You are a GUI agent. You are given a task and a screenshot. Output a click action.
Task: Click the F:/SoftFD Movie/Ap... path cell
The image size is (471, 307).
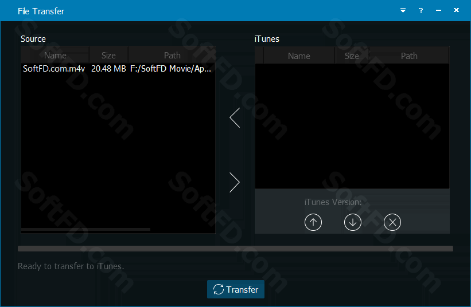(x=170, y=69)
